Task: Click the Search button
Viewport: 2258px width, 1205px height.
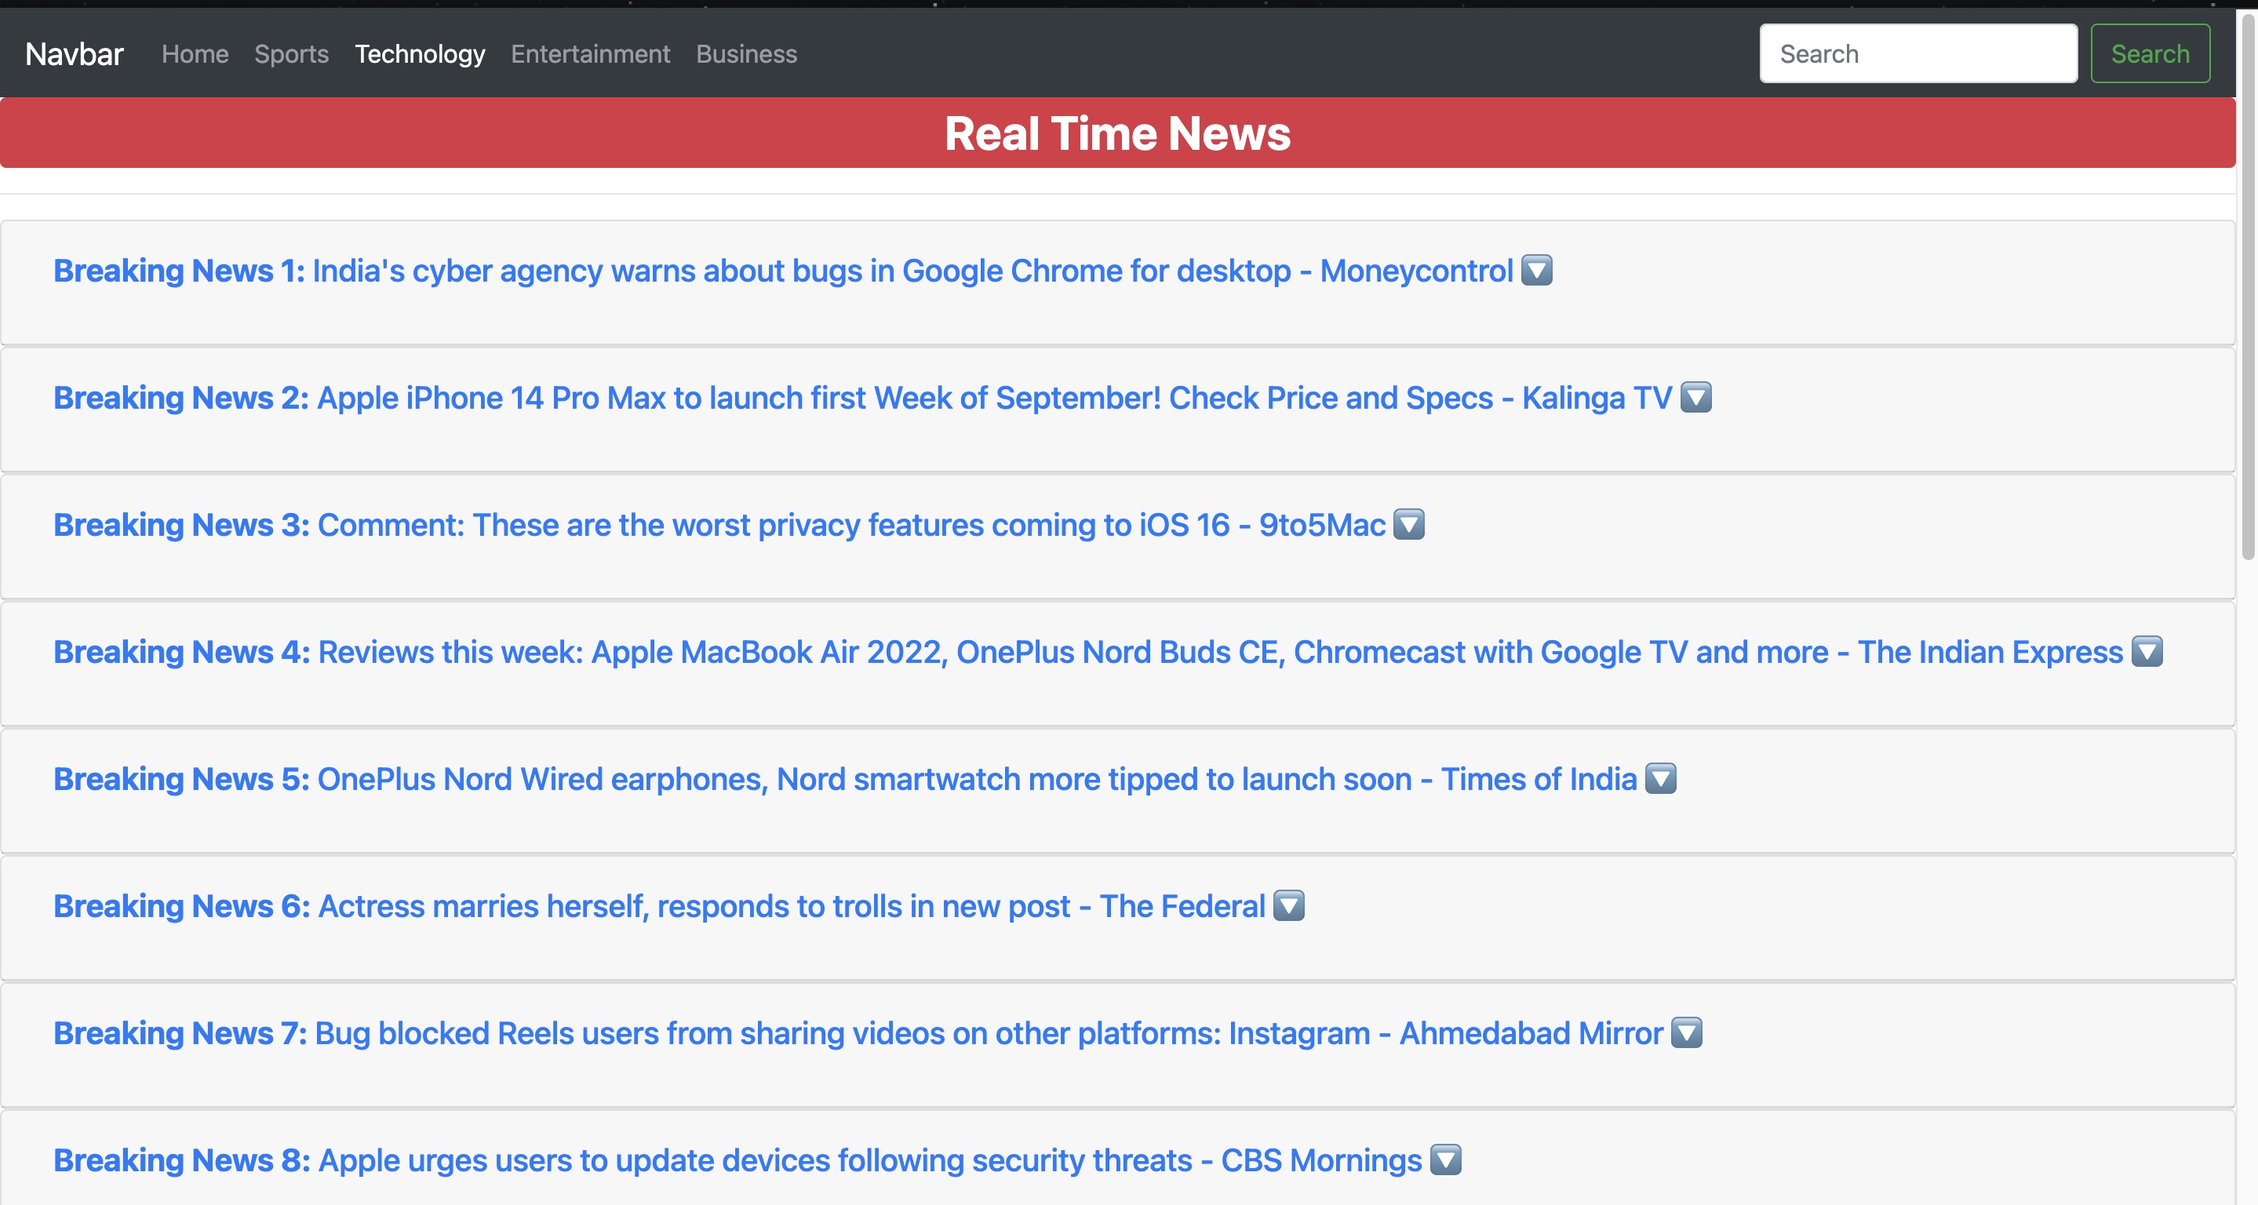Action: [x=2151, y=53]
